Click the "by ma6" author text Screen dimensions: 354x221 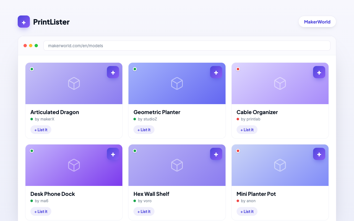click(41, 201)
